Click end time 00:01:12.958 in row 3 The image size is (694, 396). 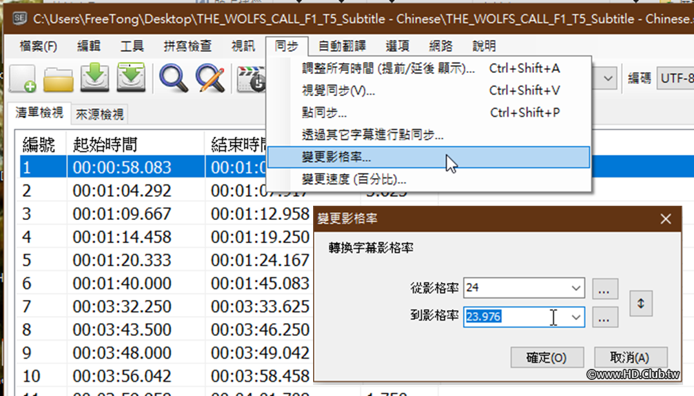[x=260, y=214]
